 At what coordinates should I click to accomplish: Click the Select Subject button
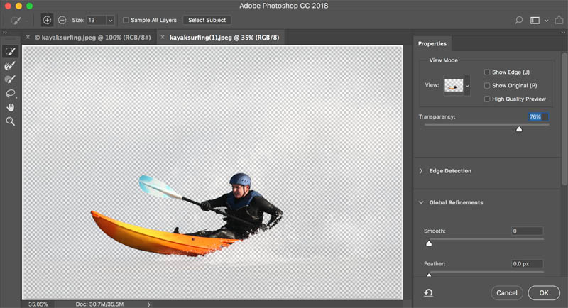[207, 21]
